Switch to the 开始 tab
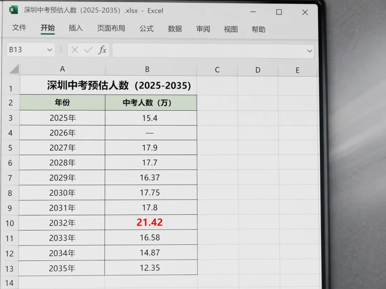Screen dimensions: 386x289 pyautogui.click(x=48, y=28)
